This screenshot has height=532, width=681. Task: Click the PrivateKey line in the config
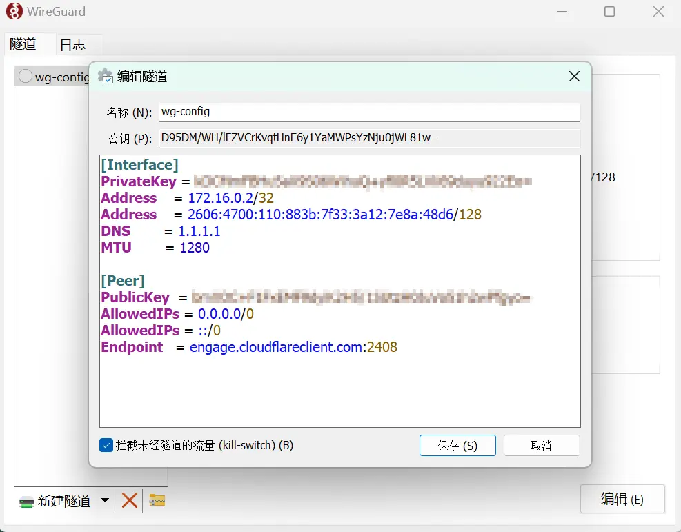[316, 181]
